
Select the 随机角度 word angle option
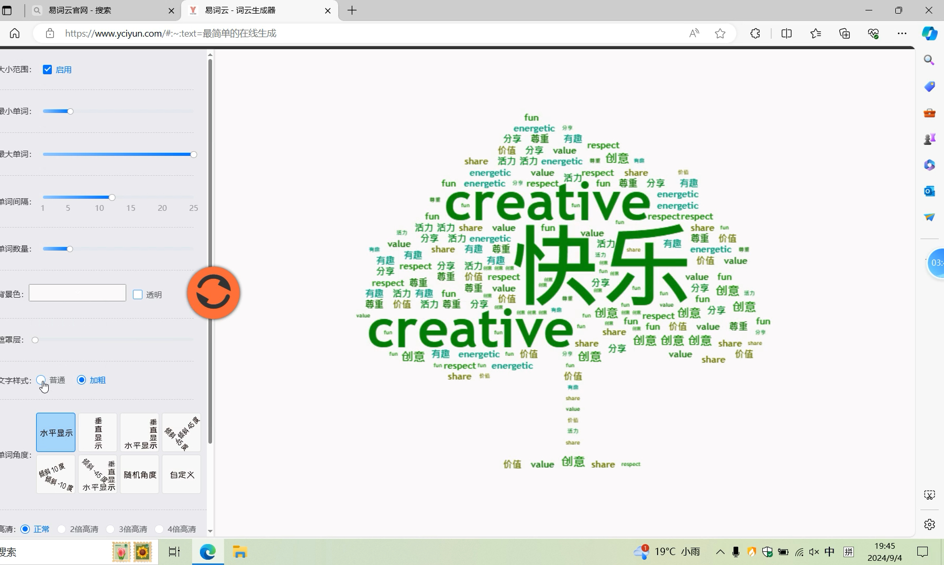pos(139,474)
